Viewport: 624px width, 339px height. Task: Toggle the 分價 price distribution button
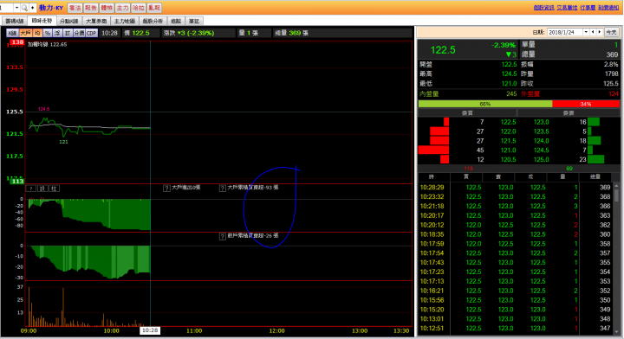[x=79, y=33]
